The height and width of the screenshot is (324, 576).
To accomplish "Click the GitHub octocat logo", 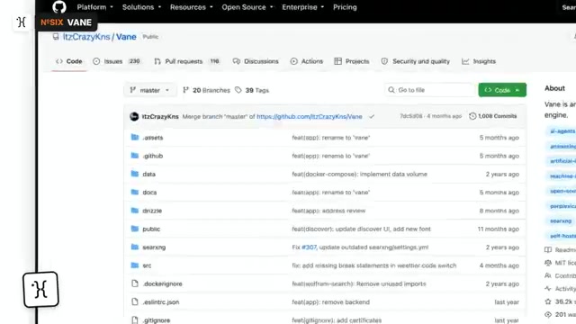I will (x=59, y=7).
